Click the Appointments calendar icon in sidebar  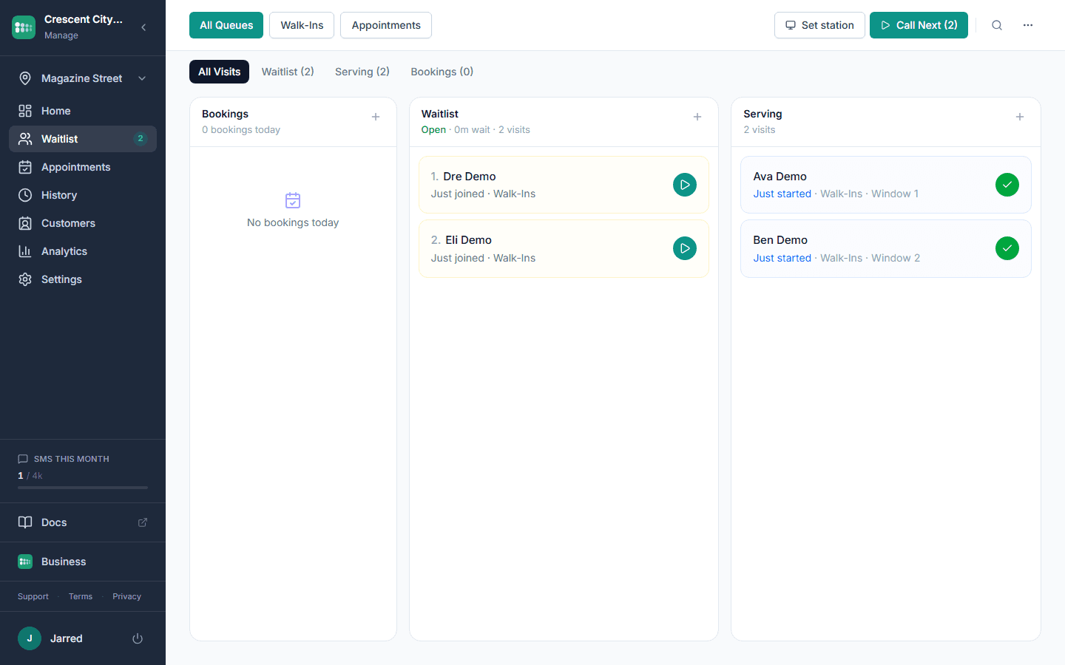pos(25,167)
